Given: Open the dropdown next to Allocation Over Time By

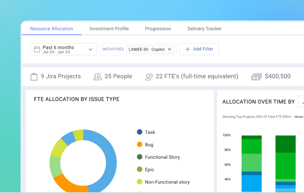Looking at the screenshot, I should [x=301, y=101].
